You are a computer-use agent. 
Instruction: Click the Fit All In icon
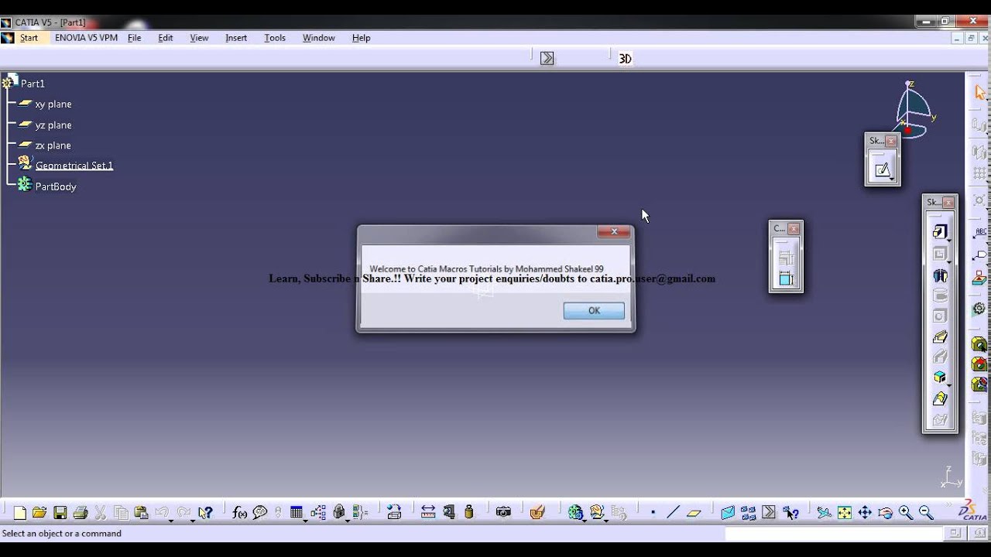point(844,512)
